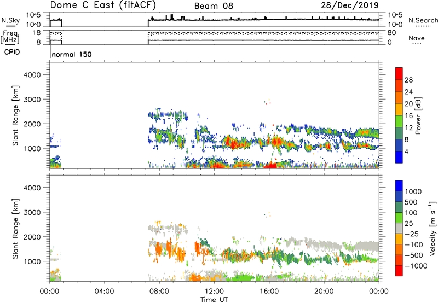Screen dimensions: 438x303
Task: Click the '-1000' velocity colorbar value
Action: click(x=416, y=266)
